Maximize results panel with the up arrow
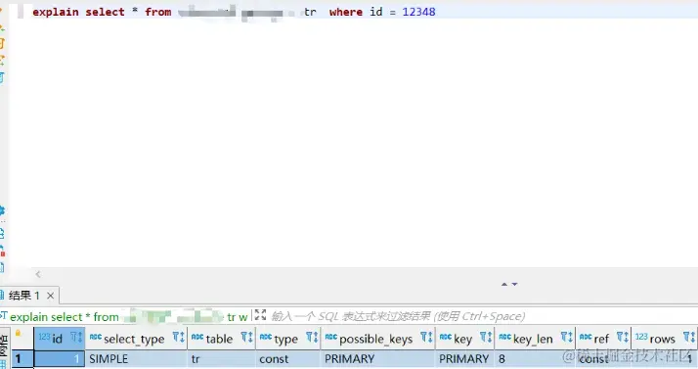This screenshot has height=369, width=698. click(x=504, y=284)
